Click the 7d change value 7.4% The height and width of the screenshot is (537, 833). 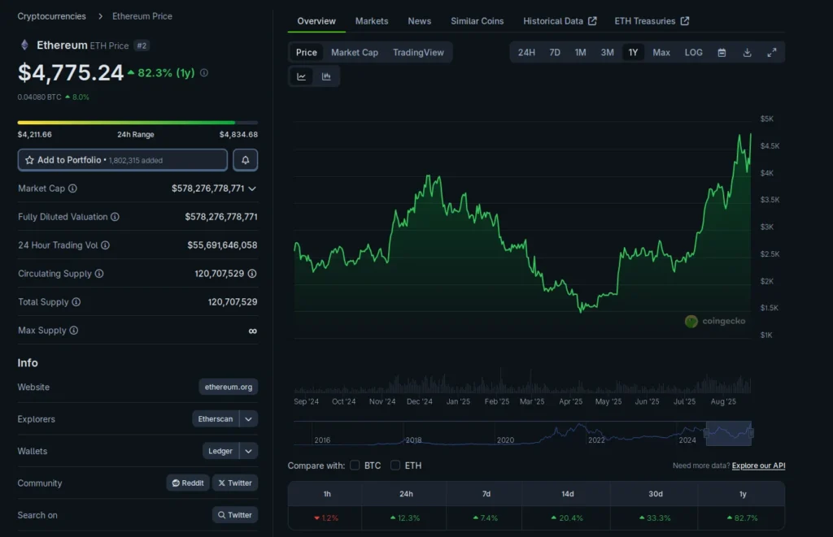coord(486,518)
